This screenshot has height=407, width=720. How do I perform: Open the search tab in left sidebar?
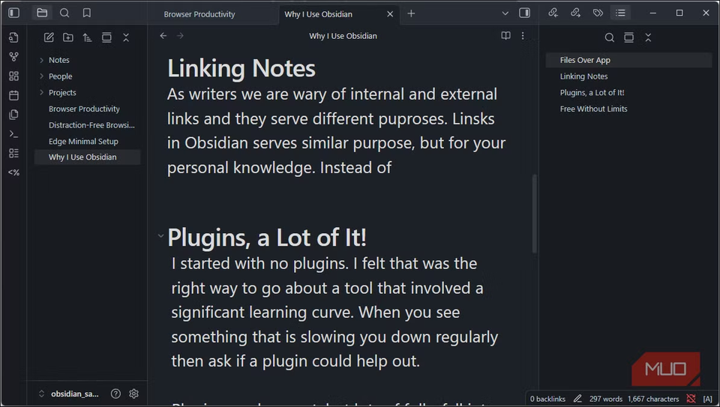tap(64, 13)
